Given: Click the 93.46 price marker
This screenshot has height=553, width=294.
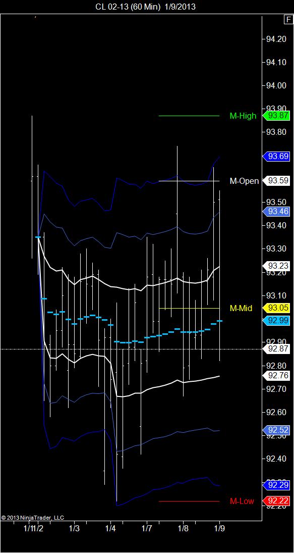Looking at the screenshot, I should (276, 212).
